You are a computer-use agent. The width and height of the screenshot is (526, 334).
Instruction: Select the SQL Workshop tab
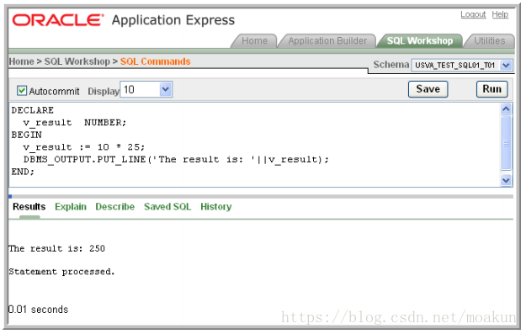click(x=420, y=41)
